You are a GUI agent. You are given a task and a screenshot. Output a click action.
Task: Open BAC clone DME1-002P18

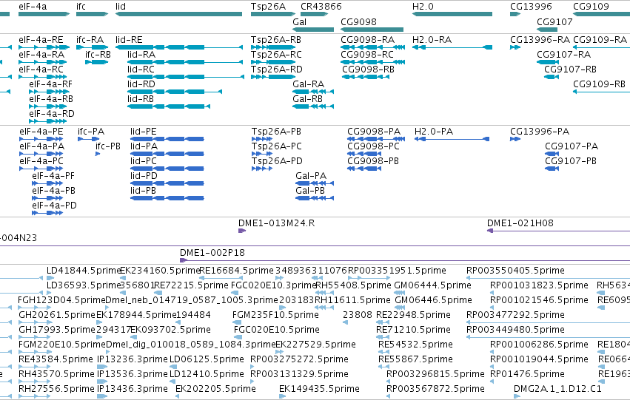212,253
